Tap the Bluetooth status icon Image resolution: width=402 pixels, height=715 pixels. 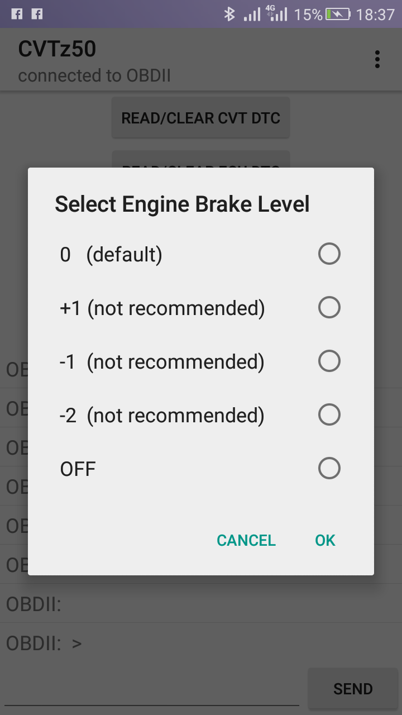coord(229,14)
